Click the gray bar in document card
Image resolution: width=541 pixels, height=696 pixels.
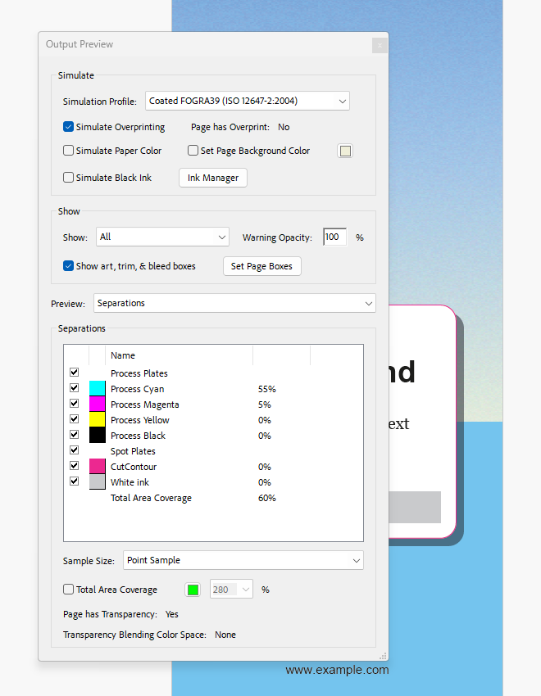[x=415, y=507]
